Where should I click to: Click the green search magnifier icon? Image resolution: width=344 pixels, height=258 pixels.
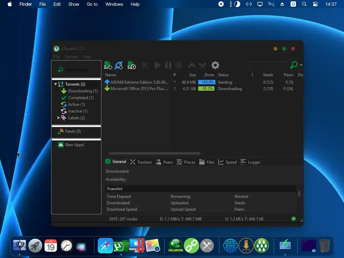(294, 65)
